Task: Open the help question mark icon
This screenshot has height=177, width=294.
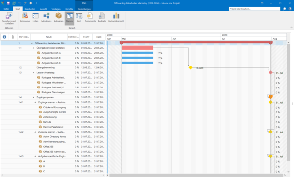Action: (x=290, y=9)
